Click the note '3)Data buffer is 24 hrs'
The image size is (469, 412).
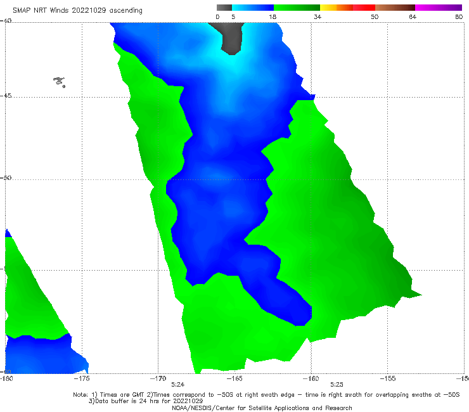(x=146, y=401)
